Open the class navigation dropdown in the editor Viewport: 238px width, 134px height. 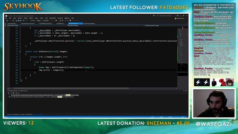pos(106,26)
